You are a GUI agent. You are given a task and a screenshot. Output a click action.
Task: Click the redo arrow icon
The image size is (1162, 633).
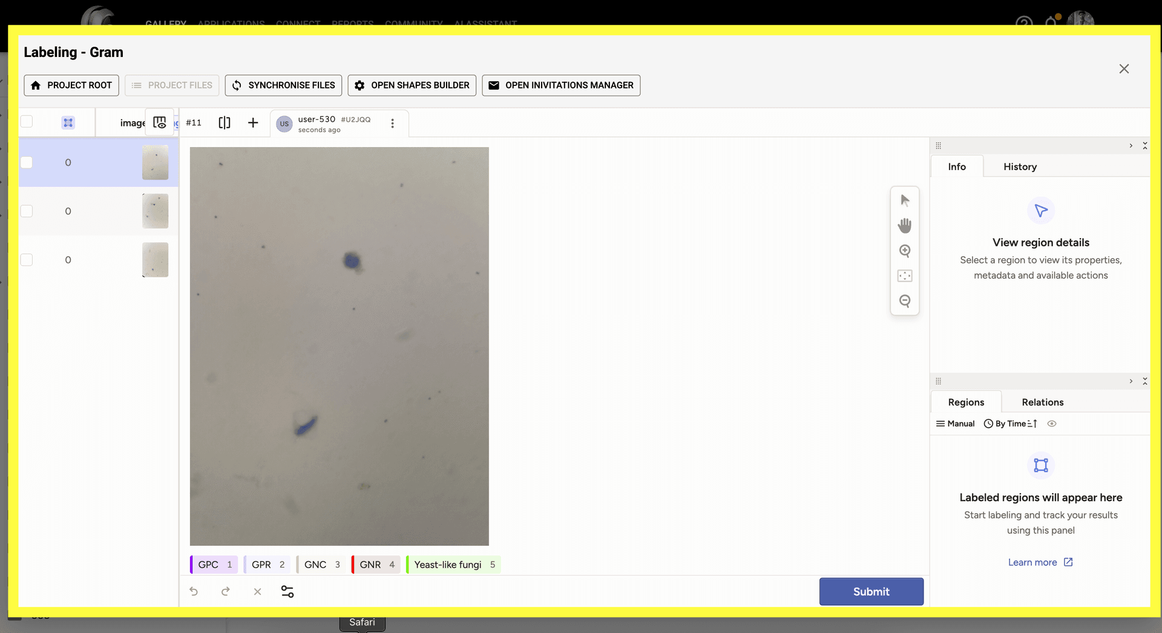[x=226, y=591]
